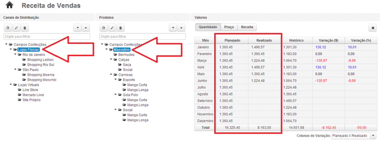
Task: Select Sarja under Calças
Action: pos(127,64)
